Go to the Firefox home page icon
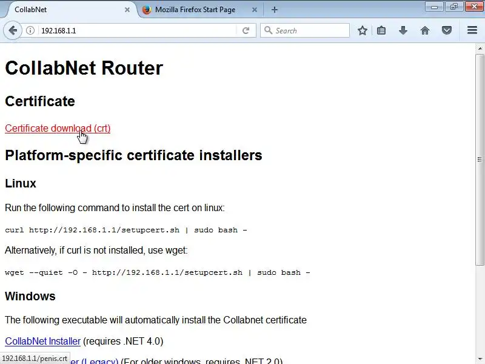The height and width of the screenshot is (364, 485). point(425,30)
